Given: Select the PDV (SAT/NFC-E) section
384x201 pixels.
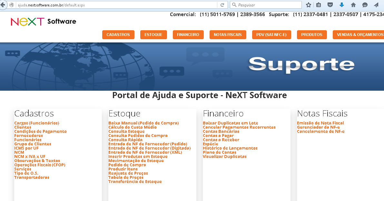Looking at the screenshot, I should 271,34.
